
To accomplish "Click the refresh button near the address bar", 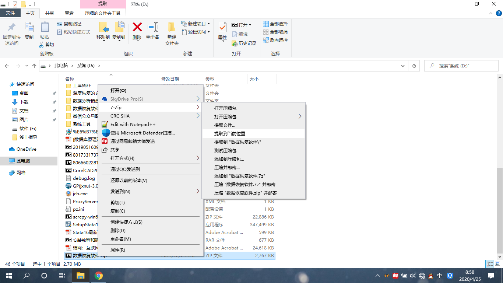I will point(414,65).
